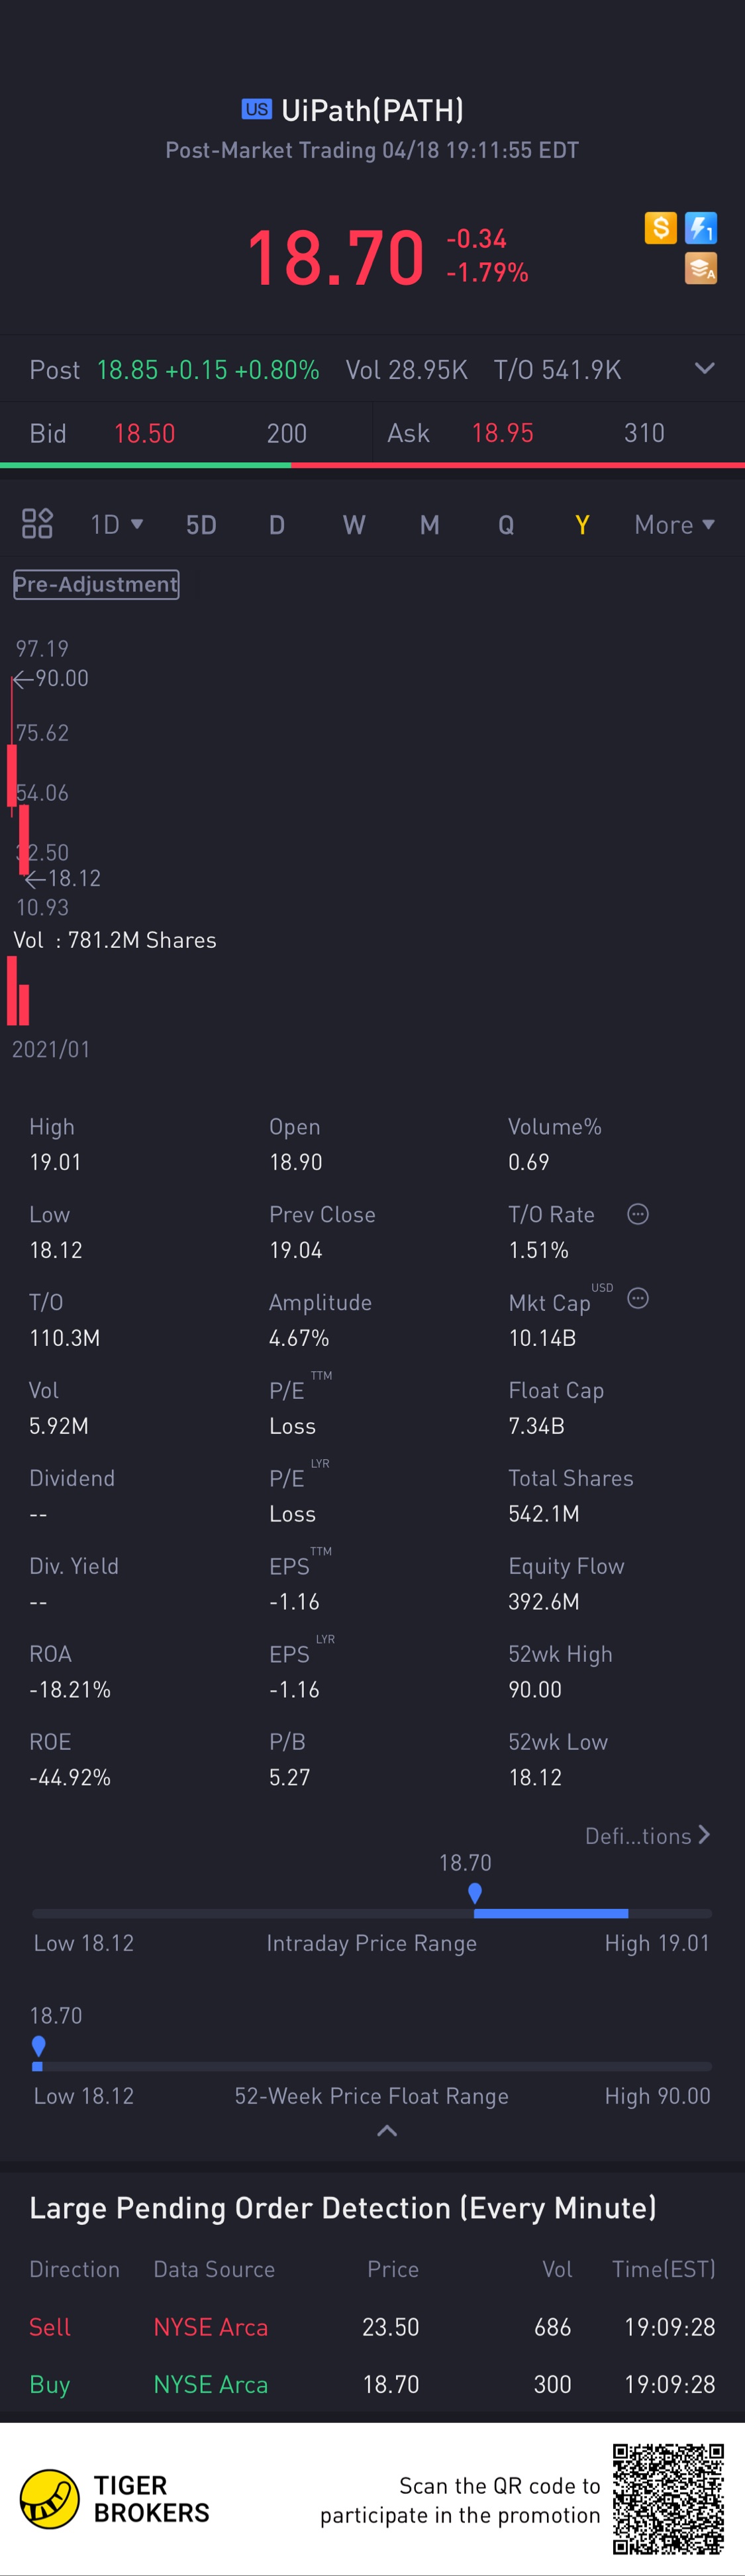Screen dimensions: 745x2576
Task: Expand the post-market details chevron
Action: click(705, 368)
